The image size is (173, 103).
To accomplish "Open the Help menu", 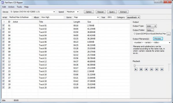I will [26, 7].
